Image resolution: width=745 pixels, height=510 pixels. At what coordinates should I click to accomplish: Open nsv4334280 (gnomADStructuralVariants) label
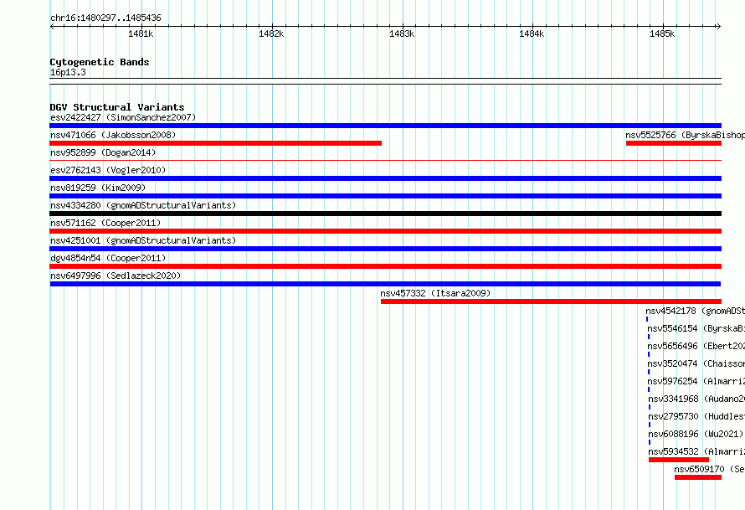(143, 205)
